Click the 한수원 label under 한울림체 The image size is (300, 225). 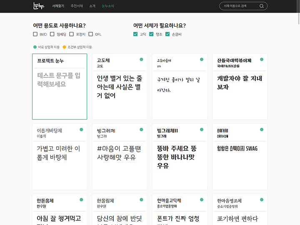coord(101,206)
